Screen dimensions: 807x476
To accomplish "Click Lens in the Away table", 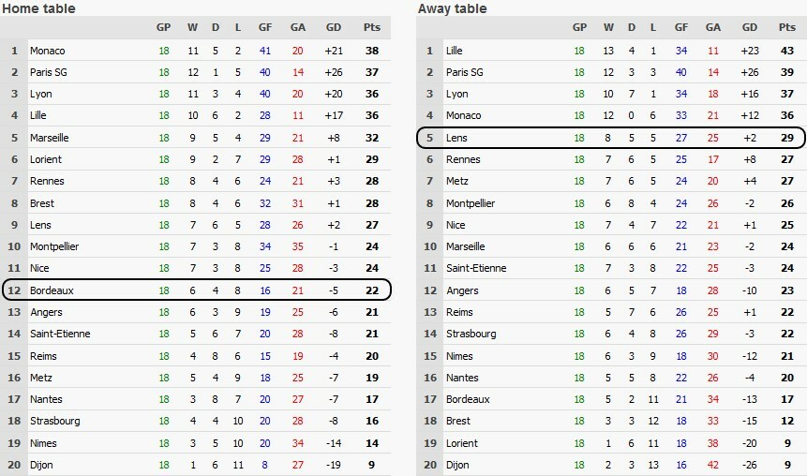I will (x=457, y=138).
